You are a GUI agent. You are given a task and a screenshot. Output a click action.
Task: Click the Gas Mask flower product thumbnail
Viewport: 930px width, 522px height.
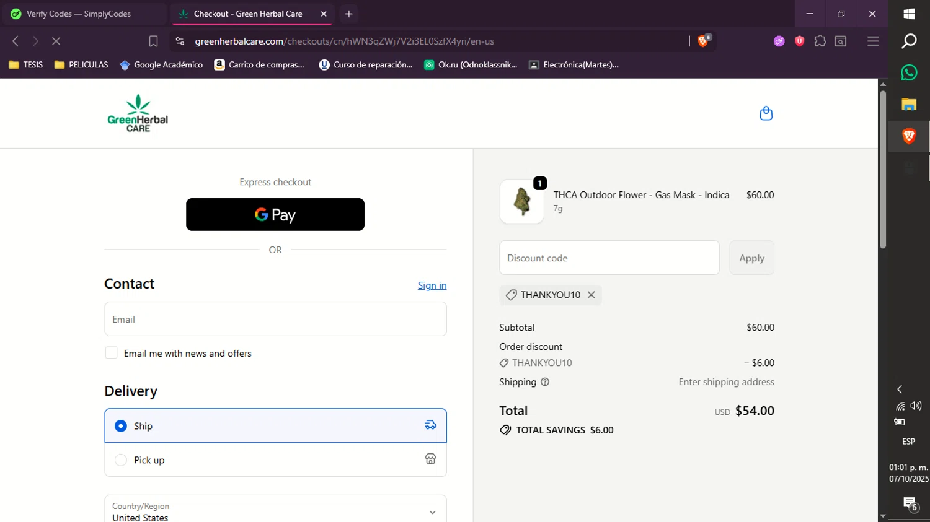coord(522,201)
